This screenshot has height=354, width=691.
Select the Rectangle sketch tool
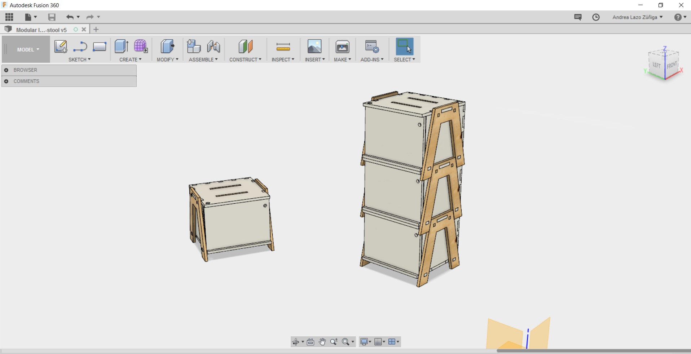[x=99, y=47]
